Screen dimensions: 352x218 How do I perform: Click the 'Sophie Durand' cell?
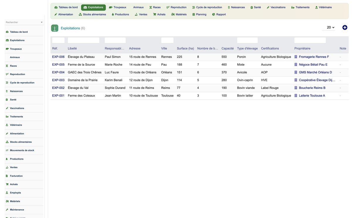coord(115,88)
